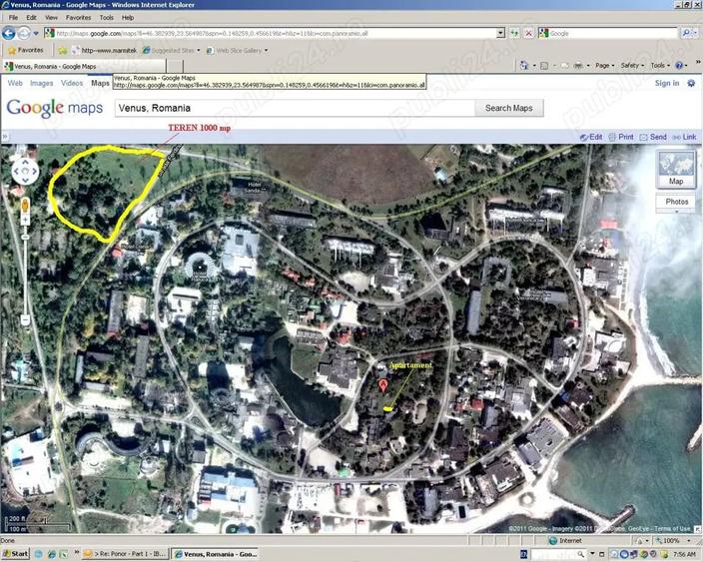Click the zoom out minus button
Viewport: 703px width, 562px height.
pyautogui.click(x=25, y=320)
